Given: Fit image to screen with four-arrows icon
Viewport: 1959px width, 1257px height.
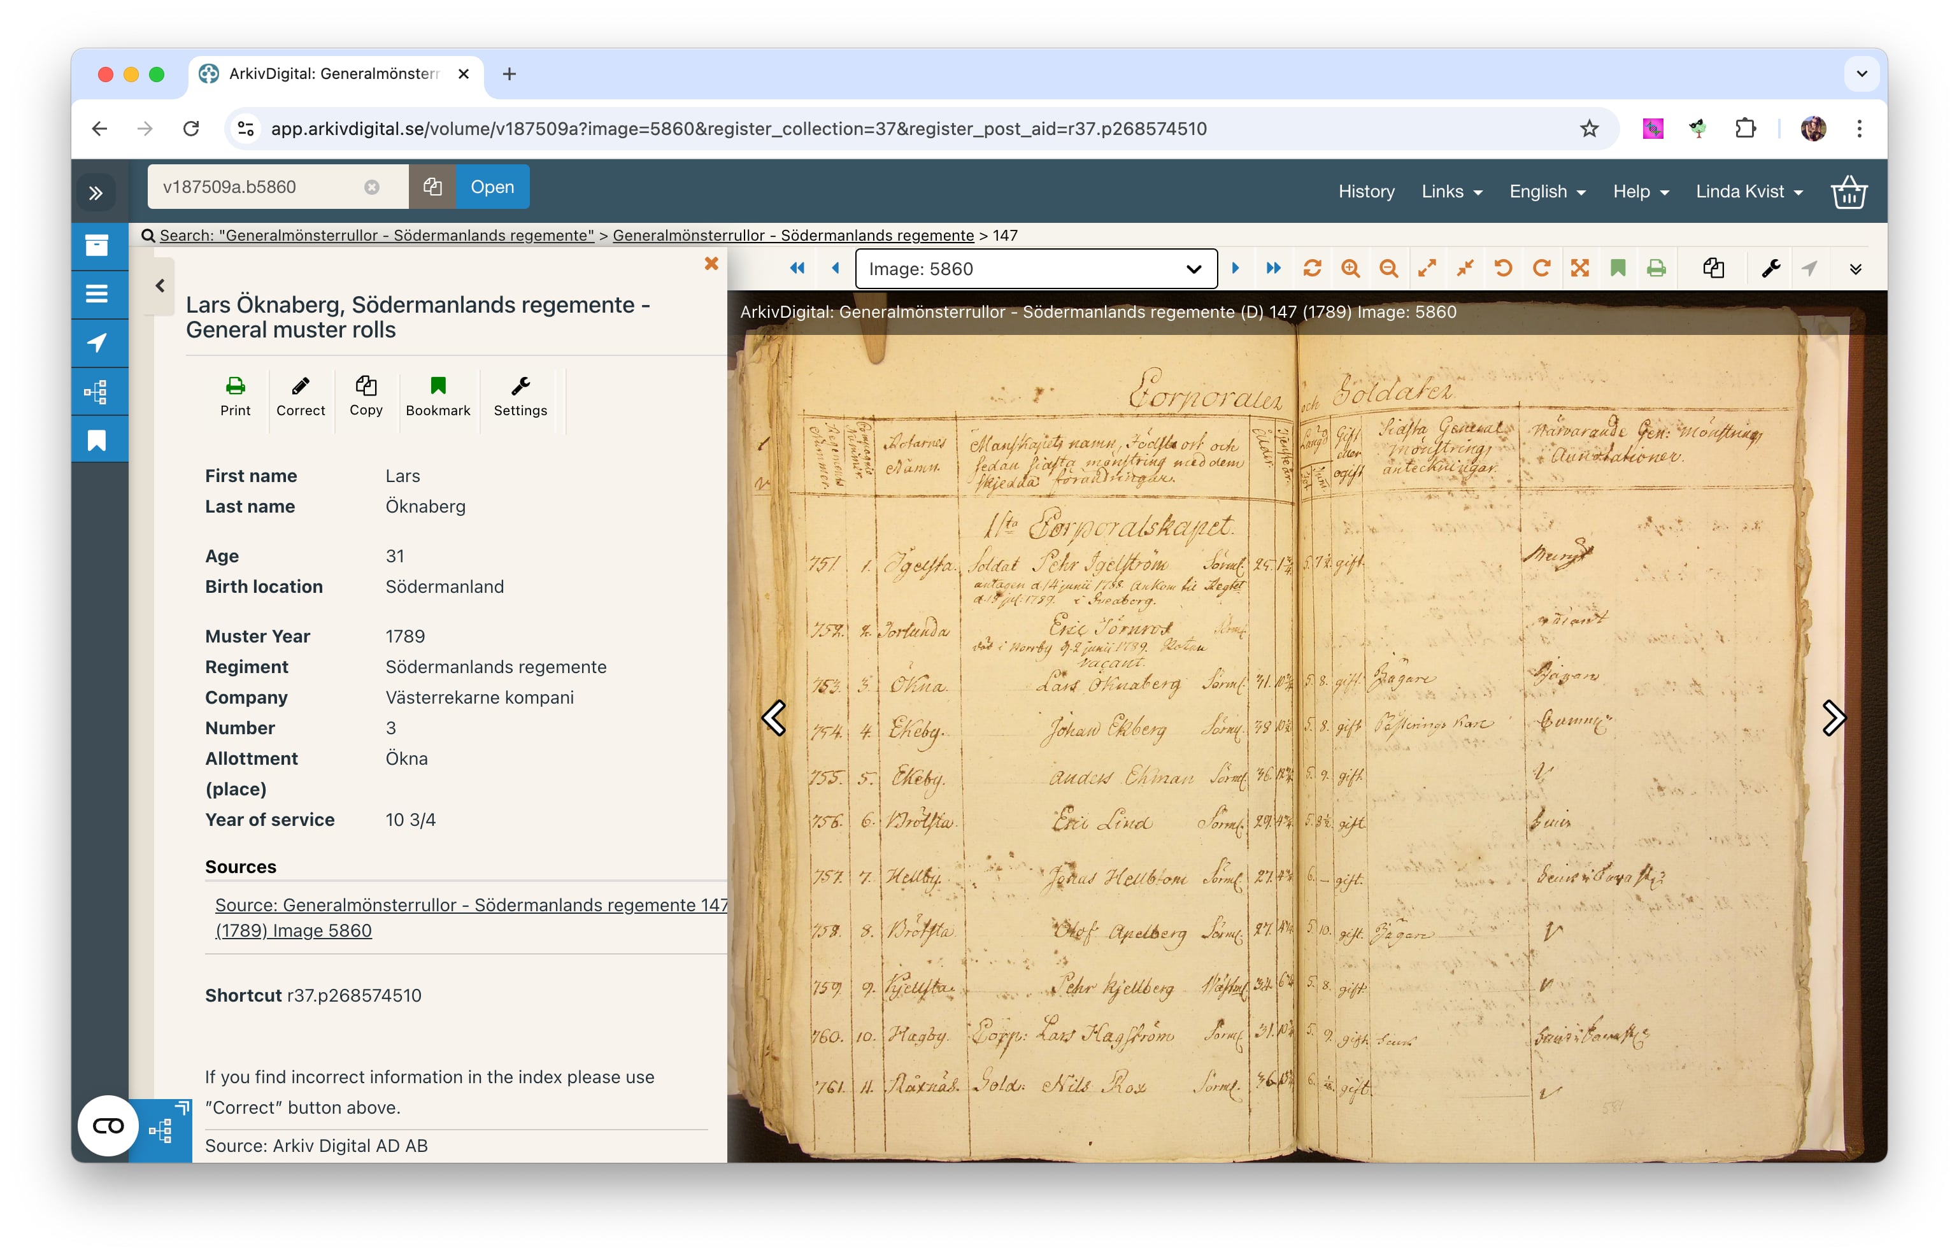Looking at the screenshot, I should coord(1579,269).
